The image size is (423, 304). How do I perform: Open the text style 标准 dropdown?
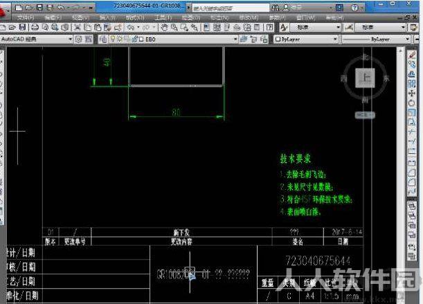316,27
